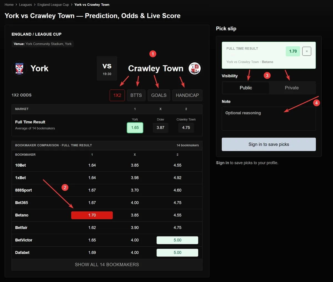This screenshot has width=333, height=282.
Task: Click Sign in to save picks button
Action: 269,144
